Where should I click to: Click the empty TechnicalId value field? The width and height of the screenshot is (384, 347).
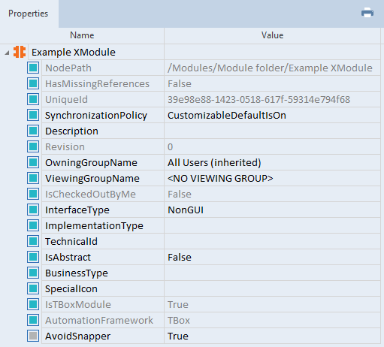tap(272, 241)
